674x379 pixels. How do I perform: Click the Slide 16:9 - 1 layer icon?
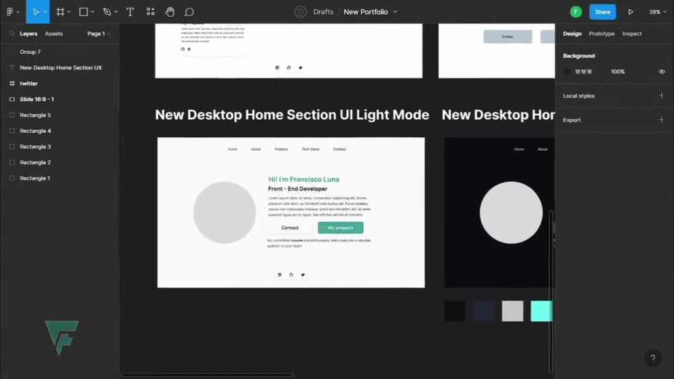12,99
